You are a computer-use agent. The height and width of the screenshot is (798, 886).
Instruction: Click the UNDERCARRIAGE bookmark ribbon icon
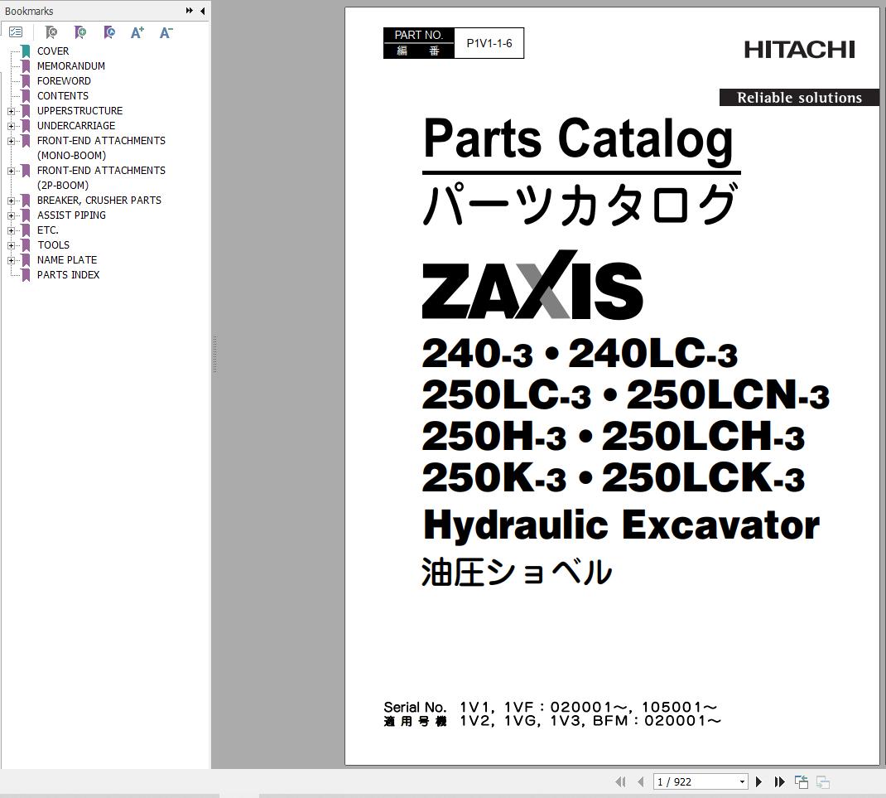[x=26, y=126]
